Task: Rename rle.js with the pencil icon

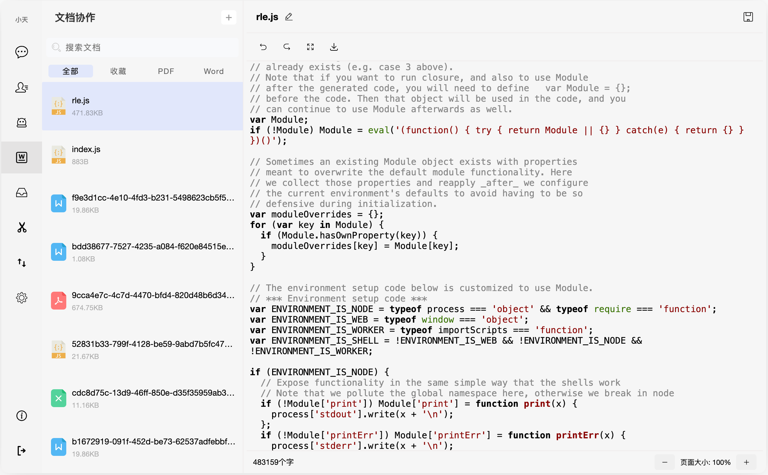Action: (289, 17)
